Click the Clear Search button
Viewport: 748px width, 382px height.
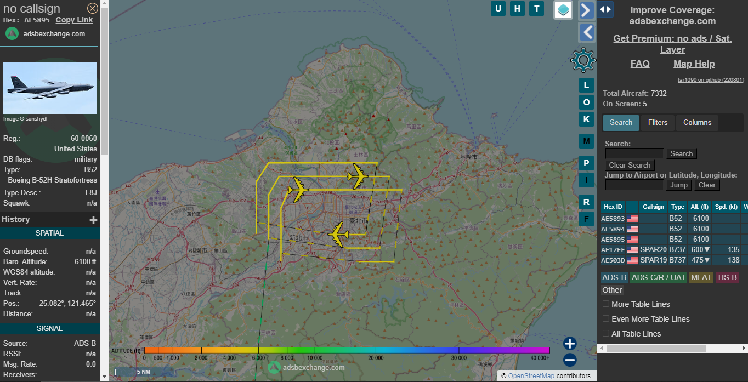point(630,165)
